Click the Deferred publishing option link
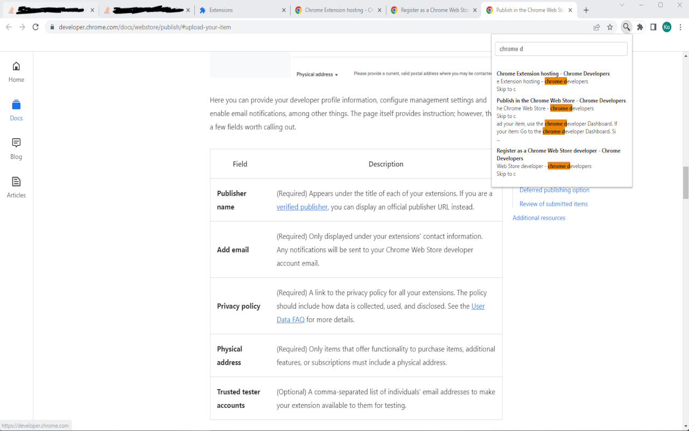 pyautogui.click(x=554, y=190)
